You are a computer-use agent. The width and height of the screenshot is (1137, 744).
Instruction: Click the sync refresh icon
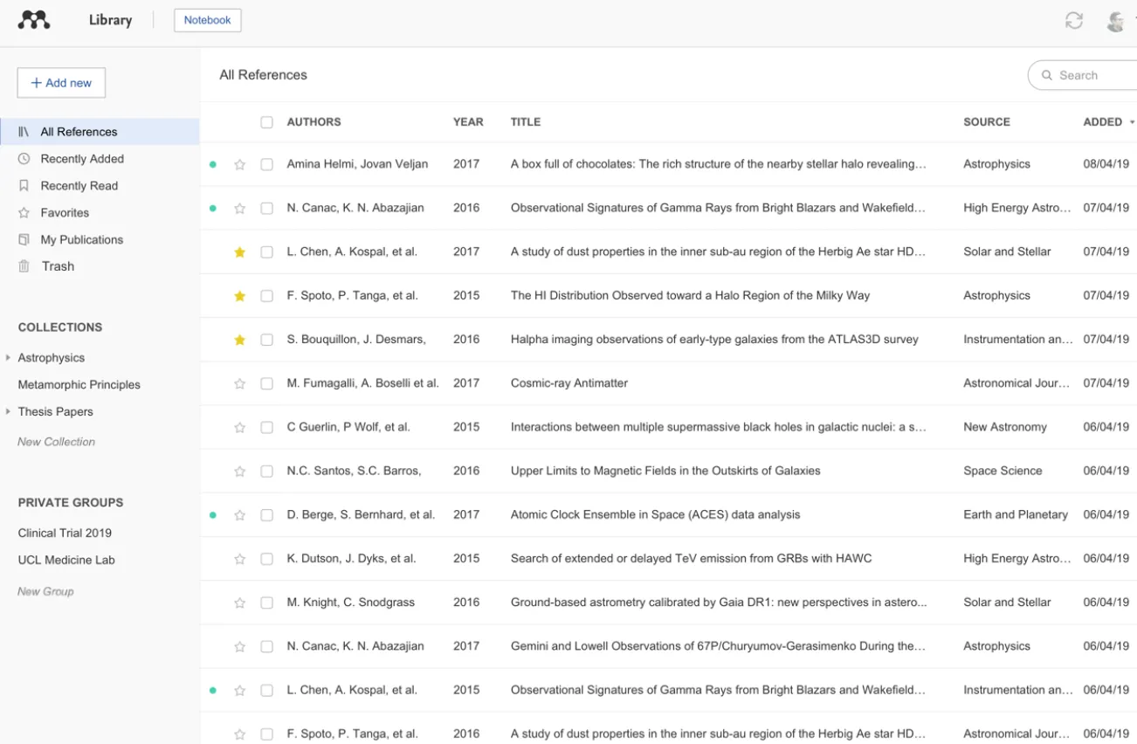[1073, 20]
